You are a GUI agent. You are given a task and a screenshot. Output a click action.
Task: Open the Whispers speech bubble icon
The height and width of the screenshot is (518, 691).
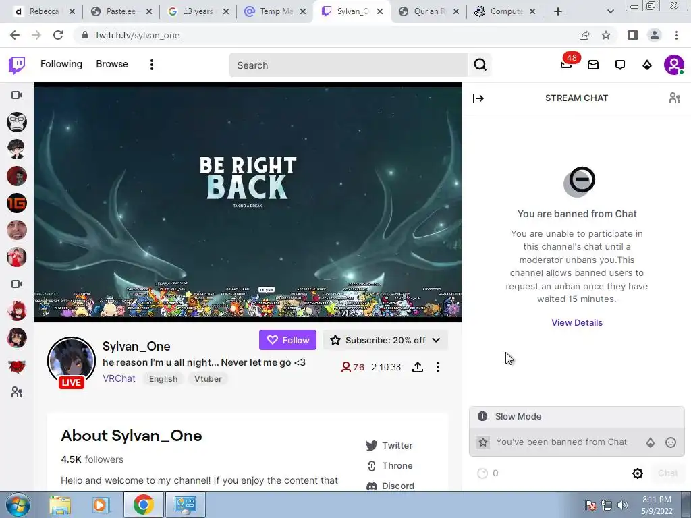click(x=620, y=65)
